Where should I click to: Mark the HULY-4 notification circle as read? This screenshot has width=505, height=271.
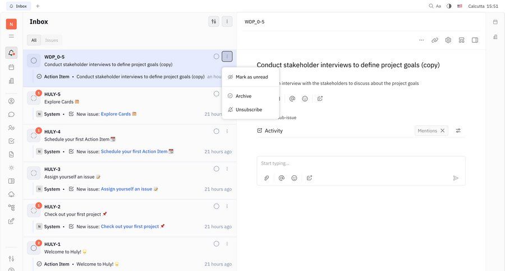[217, 131]
